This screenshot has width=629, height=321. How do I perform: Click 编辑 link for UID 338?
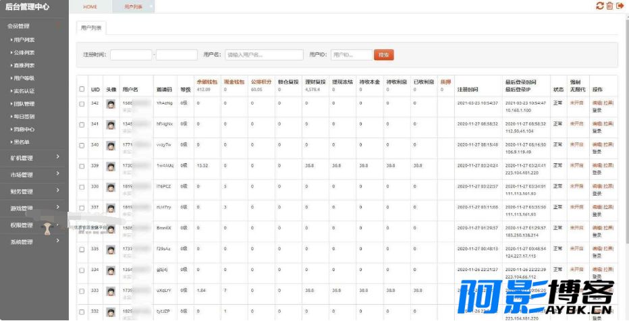[597, 186]
